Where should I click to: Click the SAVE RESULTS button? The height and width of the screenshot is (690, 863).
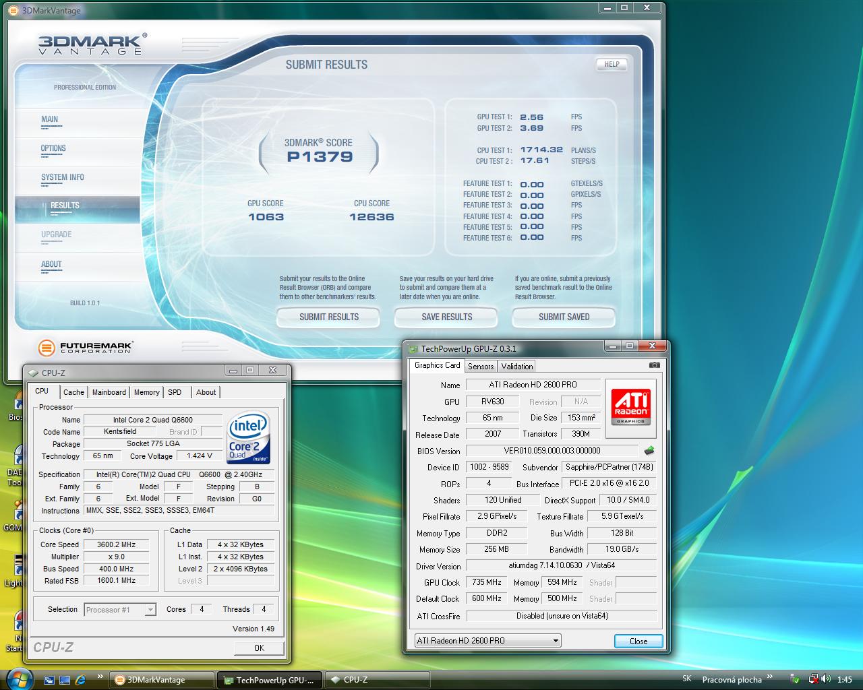[x=447, y=317]
